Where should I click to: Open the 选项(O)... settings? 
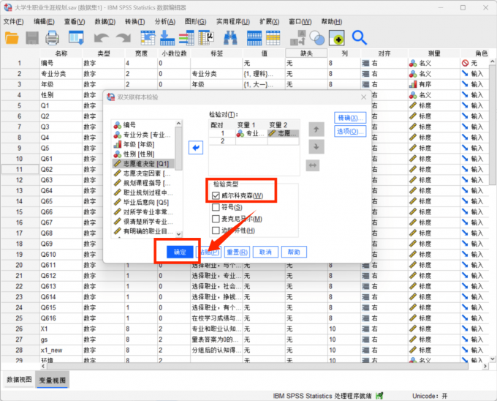(350, 131)
